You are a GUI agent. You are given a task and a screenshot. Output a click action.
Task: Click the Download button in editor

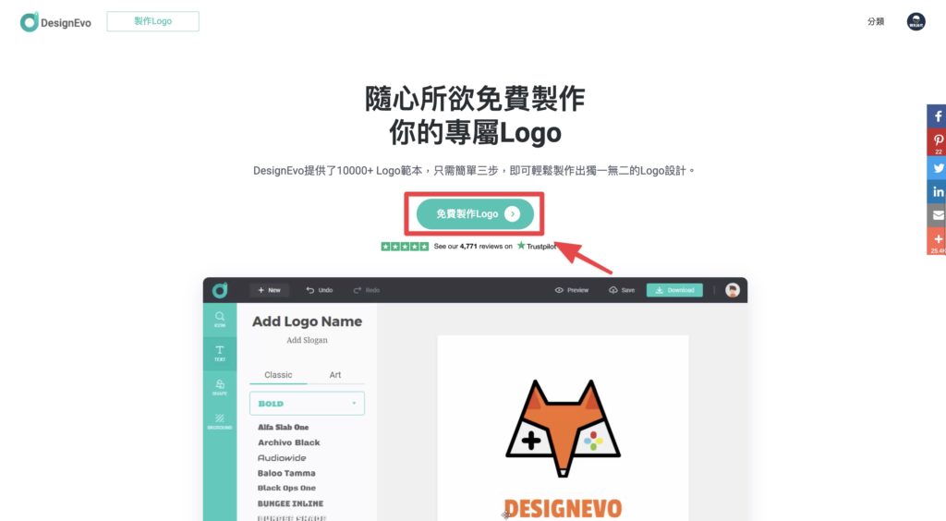click(x=674, y=290)
